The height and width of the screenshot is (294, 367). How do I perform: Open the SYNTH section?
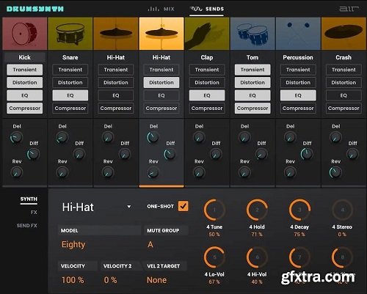point(29,199)
